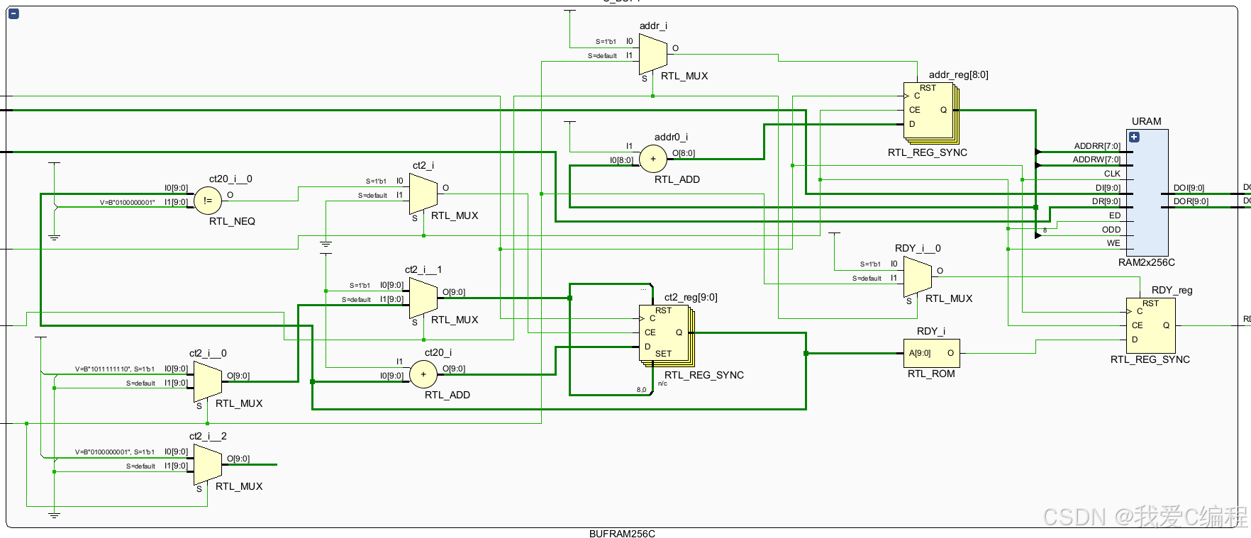The image size is (1251, 538).
Task: Click the ADDRR[7:0] pin on URAM
Action: coord(1097,146)
